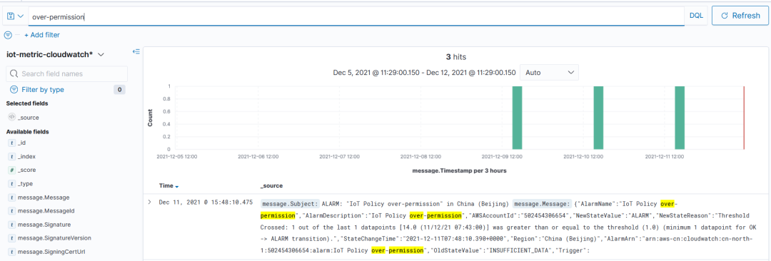Click the Add filter link
The image size is (771, 261).
[42, 35]
